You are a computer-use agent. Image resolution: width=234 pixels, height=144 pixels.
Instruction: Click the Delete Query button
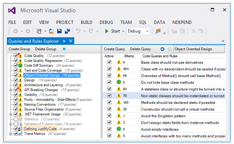[x=141, y=49]
